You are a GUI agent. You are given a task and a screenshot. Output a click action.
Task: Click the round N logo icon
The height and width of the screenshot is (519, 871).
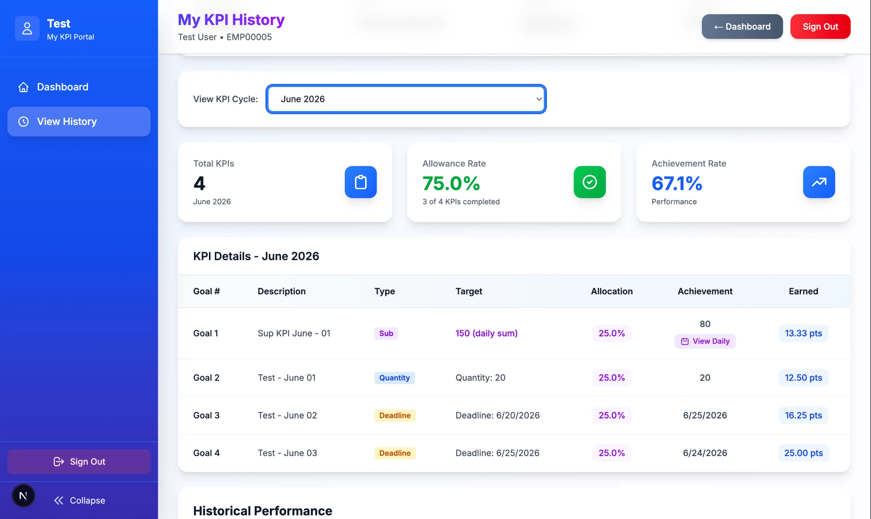(x=23, y=496)
